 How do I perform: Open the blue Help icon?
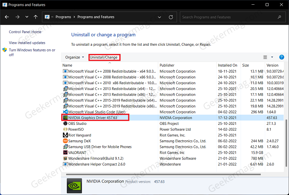coord(281,57)
